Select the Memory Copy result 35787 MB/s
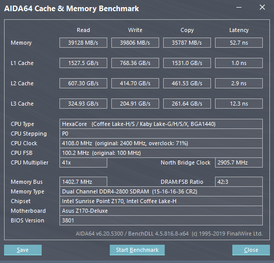The width and height of the screenshot is (274, 263). (187, 43)
